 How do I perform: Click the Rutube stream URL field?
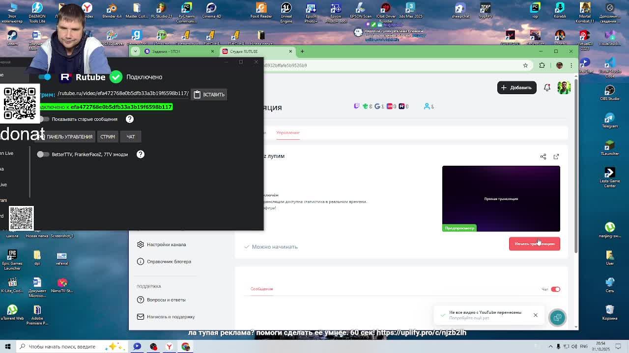click(x=123, y=93)
